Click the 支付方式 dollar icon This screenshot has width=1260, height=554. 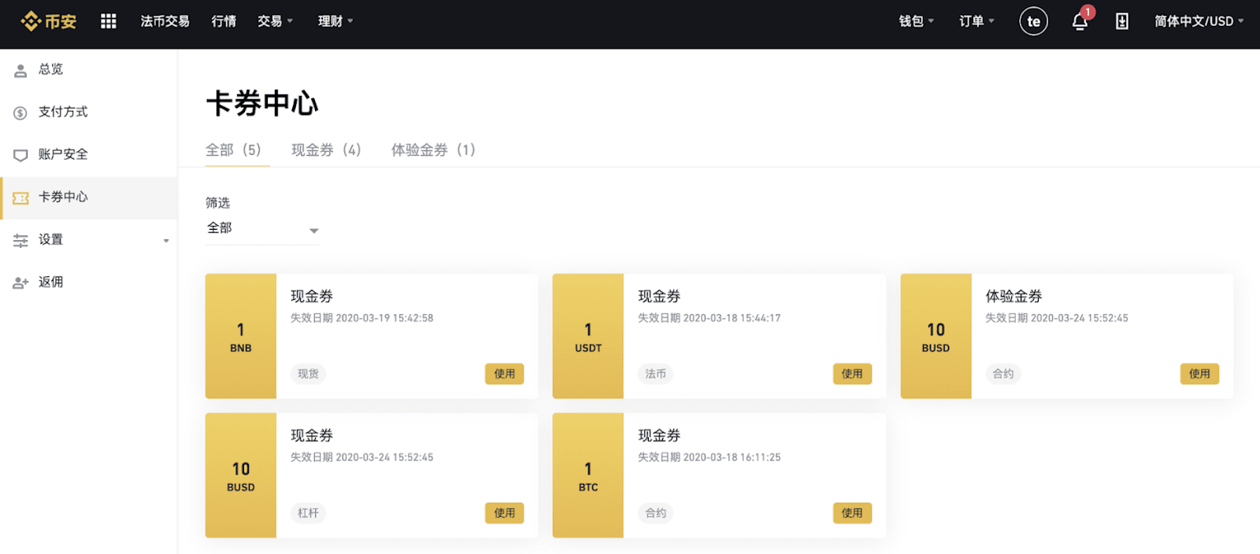point(20,113)
